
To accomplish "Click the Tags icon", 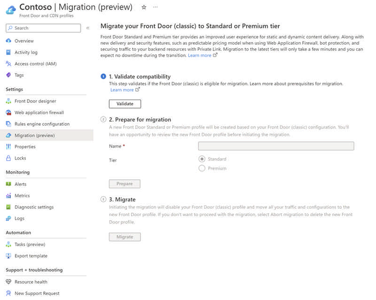I will (x=8, y=75).
